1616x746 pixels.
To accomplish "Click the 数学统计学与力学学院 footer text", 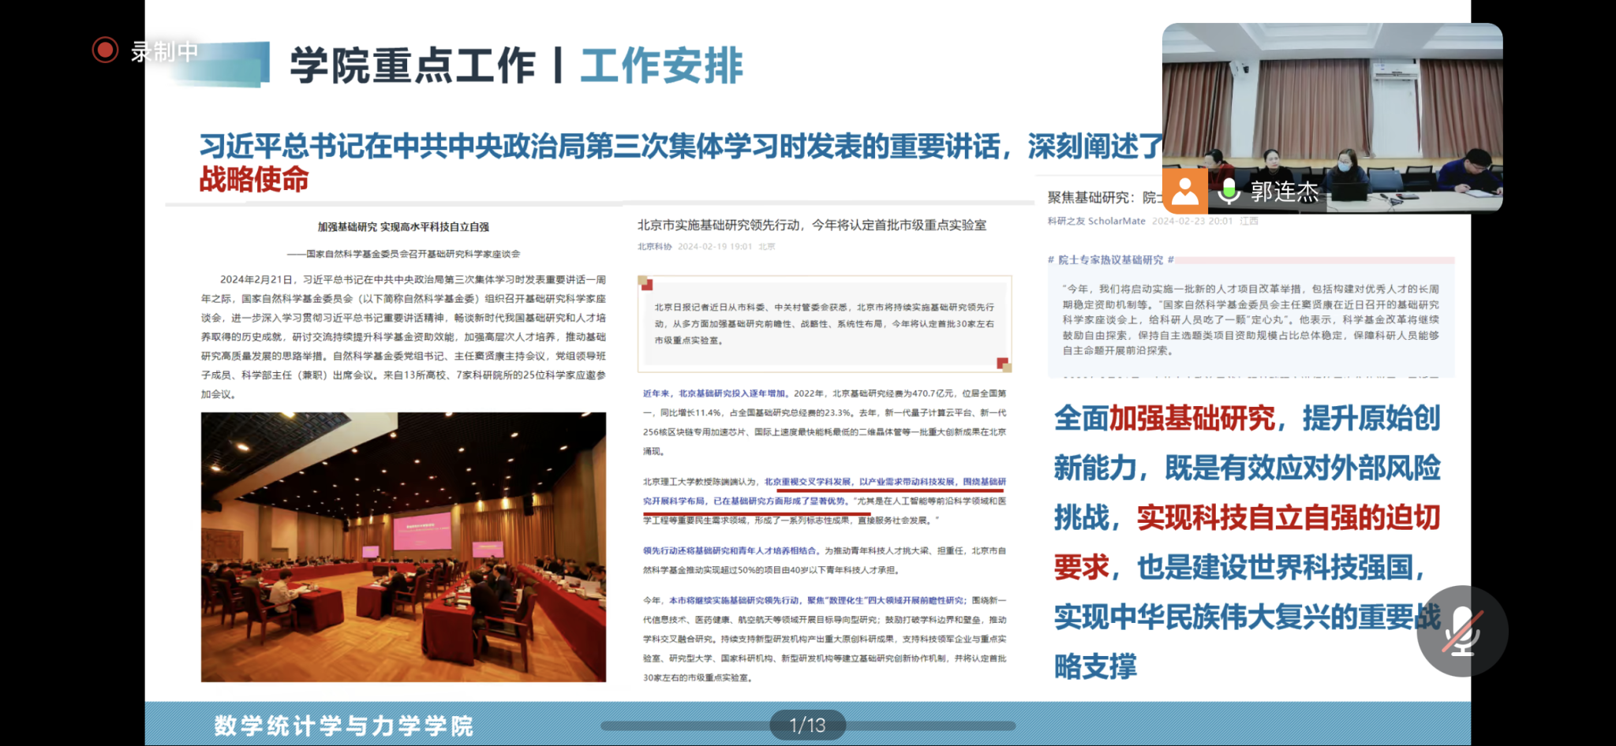I will tap(343, 725).
